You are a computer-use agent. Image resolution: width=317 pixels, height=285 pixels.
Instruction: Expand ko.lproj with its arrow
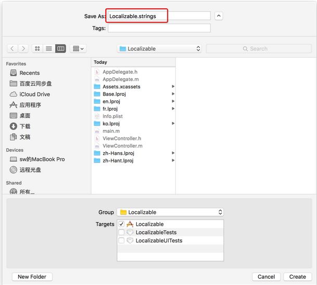(173, 124)
